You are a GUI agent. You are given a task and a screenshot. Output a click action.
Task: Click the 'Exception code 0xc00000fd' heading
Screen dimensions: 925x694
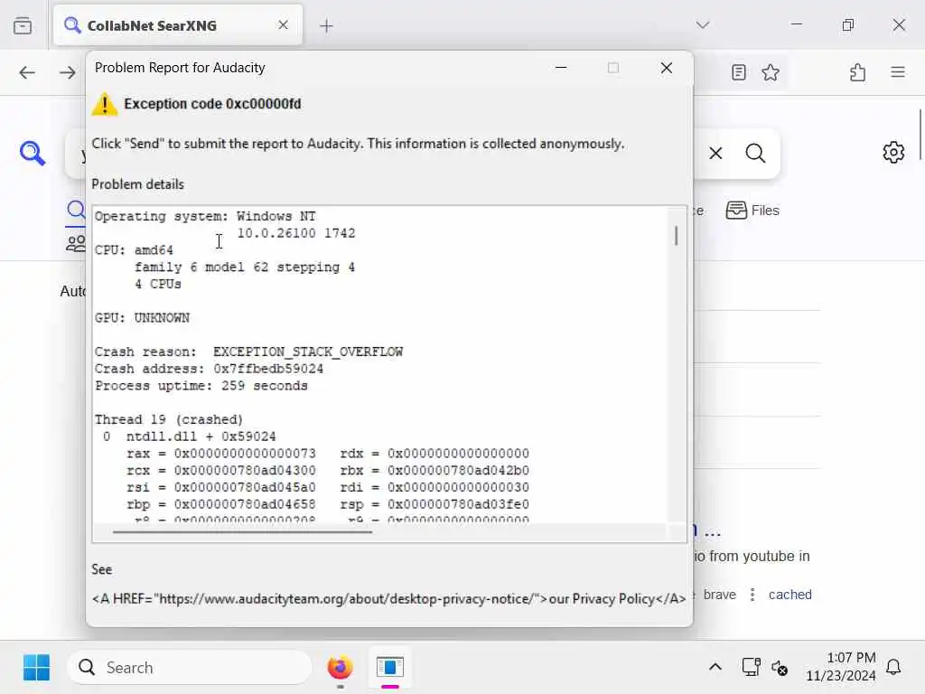pyautogui.click(x=212, y=104)
